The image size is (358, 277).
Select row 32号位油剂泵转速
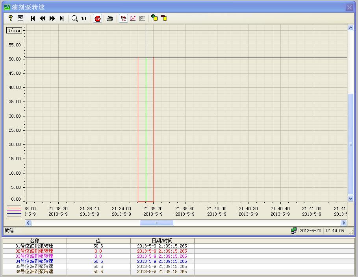coord(178,251)
